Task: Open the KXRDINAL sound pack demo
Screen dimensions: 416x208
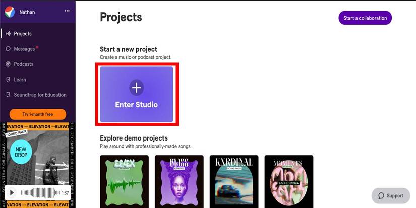Action: (x=234, y=181)
